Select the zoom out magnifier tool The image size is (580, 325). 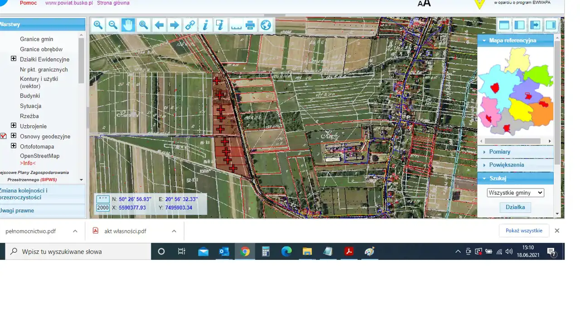coord(113,25)
